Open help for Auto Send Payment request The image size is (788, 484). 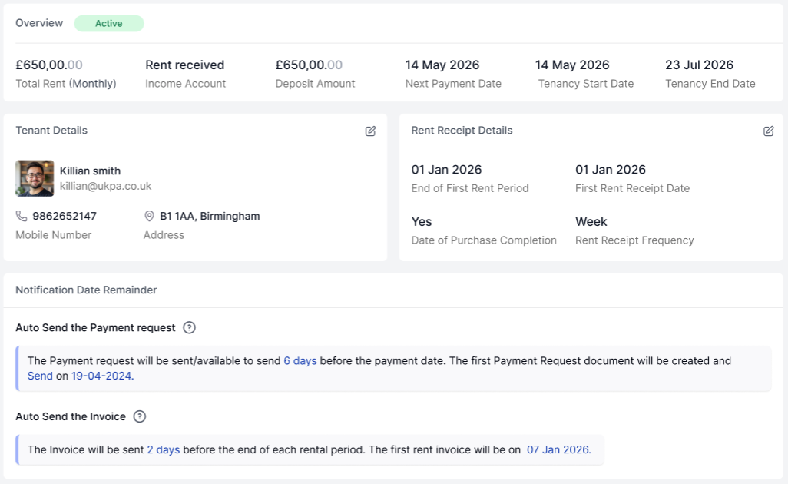(190, 327)
